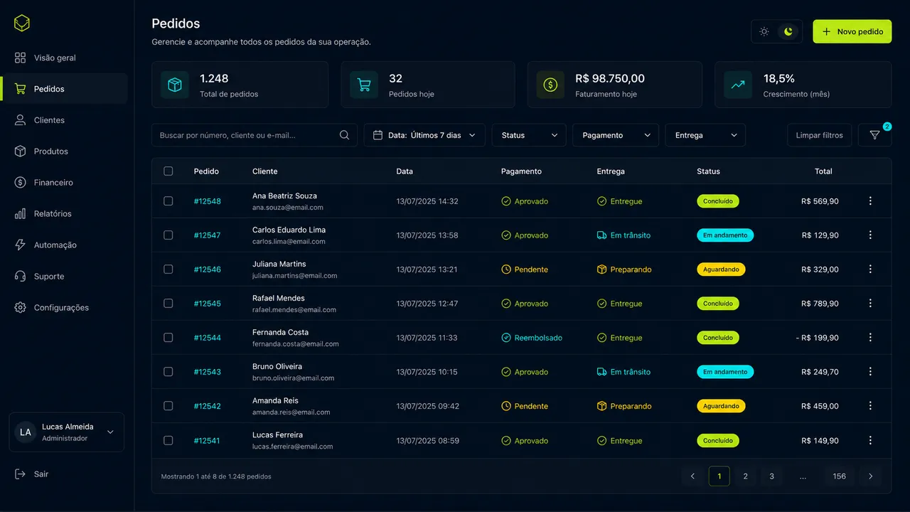Switch to light theme sun toggle
Viewport: 910px width, 512px height.
764,32
